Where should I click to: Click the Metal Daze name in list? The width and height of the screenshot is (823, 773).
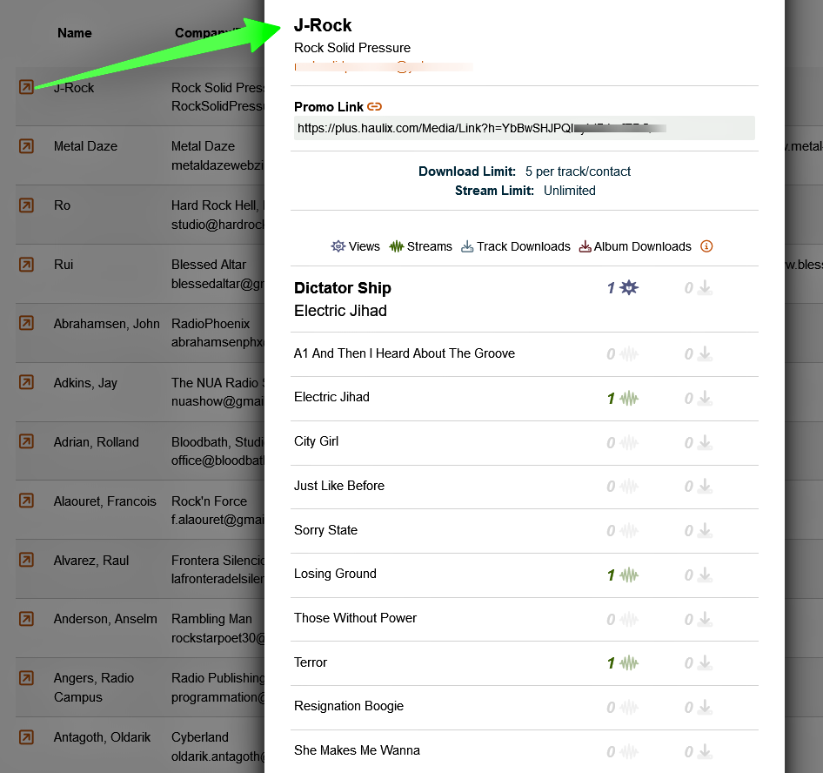(x=85, y=146)
